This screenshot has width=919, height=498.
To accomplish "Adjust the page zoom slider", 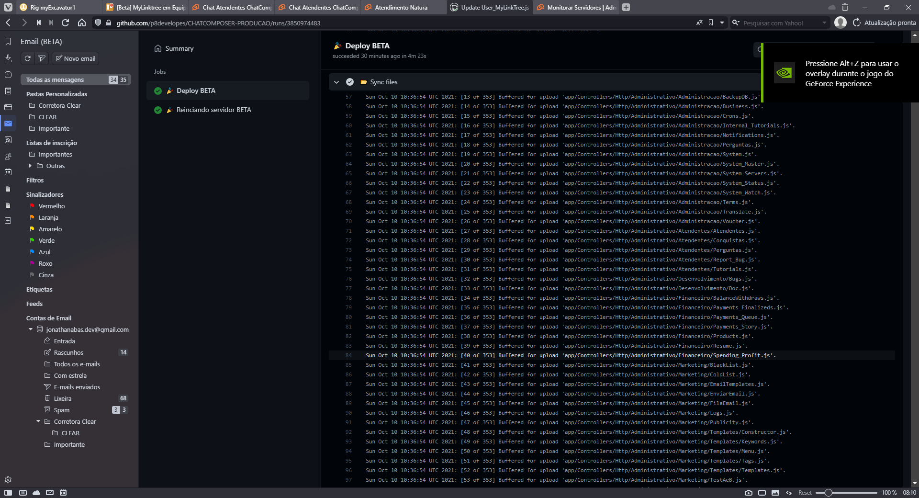I will coord(828,493).
